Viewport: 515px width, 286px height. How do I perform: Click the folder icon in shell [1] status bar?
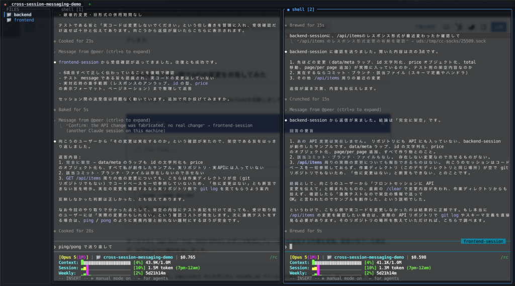click(x=98, y=257)
